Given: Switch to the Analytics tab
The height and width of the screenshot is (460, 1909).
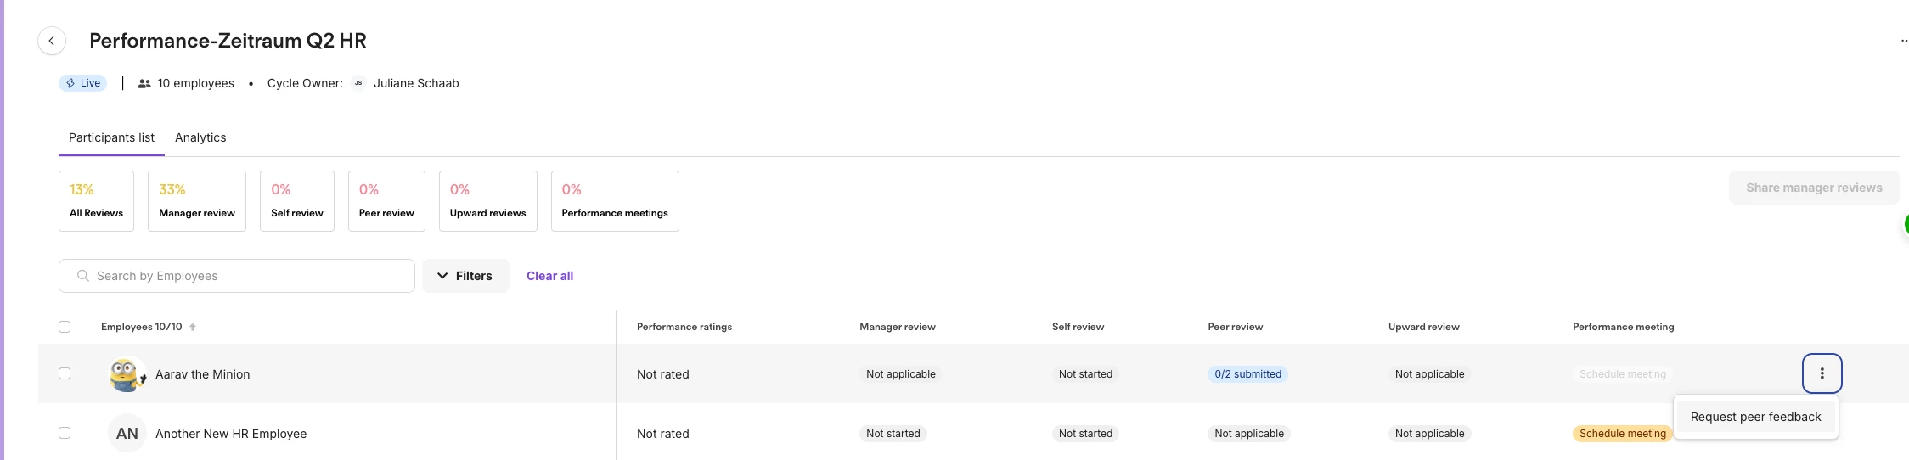Looking at the screenshot, I should 200,137.
